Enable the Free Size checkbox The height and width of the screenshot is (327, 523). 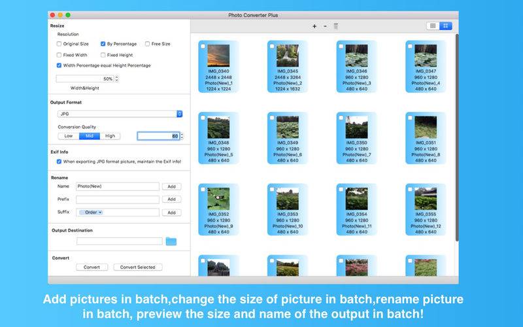148,44
